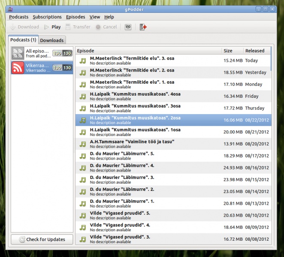Click music note icon of Vaimline töö ja tasu
This screenshot has width=284, height=257.
[x=83, y=144]
